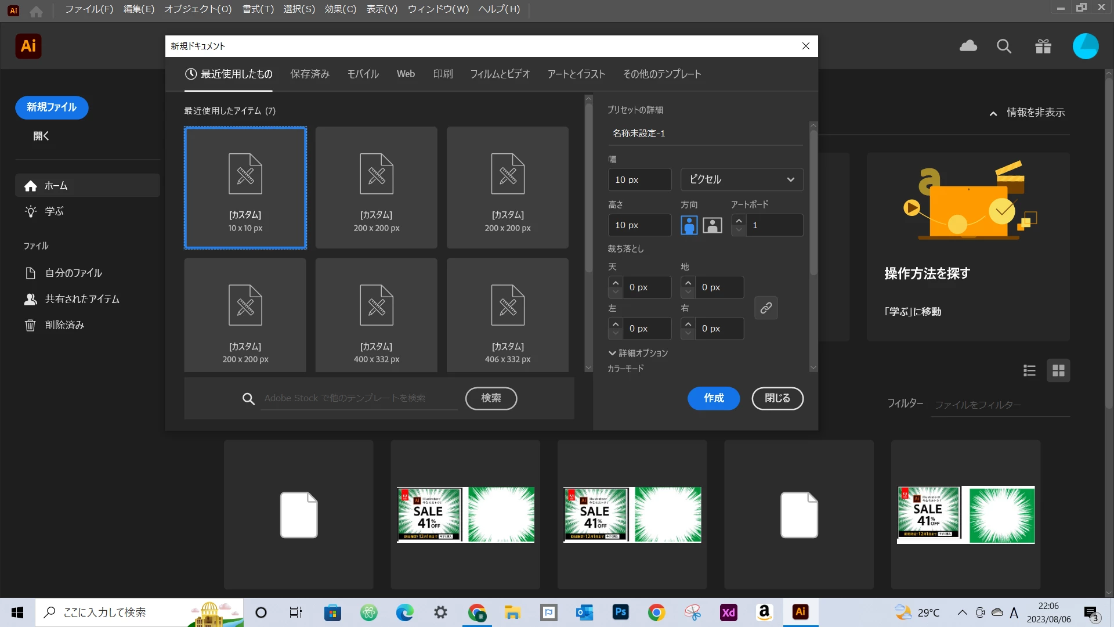Click the 閉じる button
The width and height of the screenshot is (1114, 627).
(777, 398)
